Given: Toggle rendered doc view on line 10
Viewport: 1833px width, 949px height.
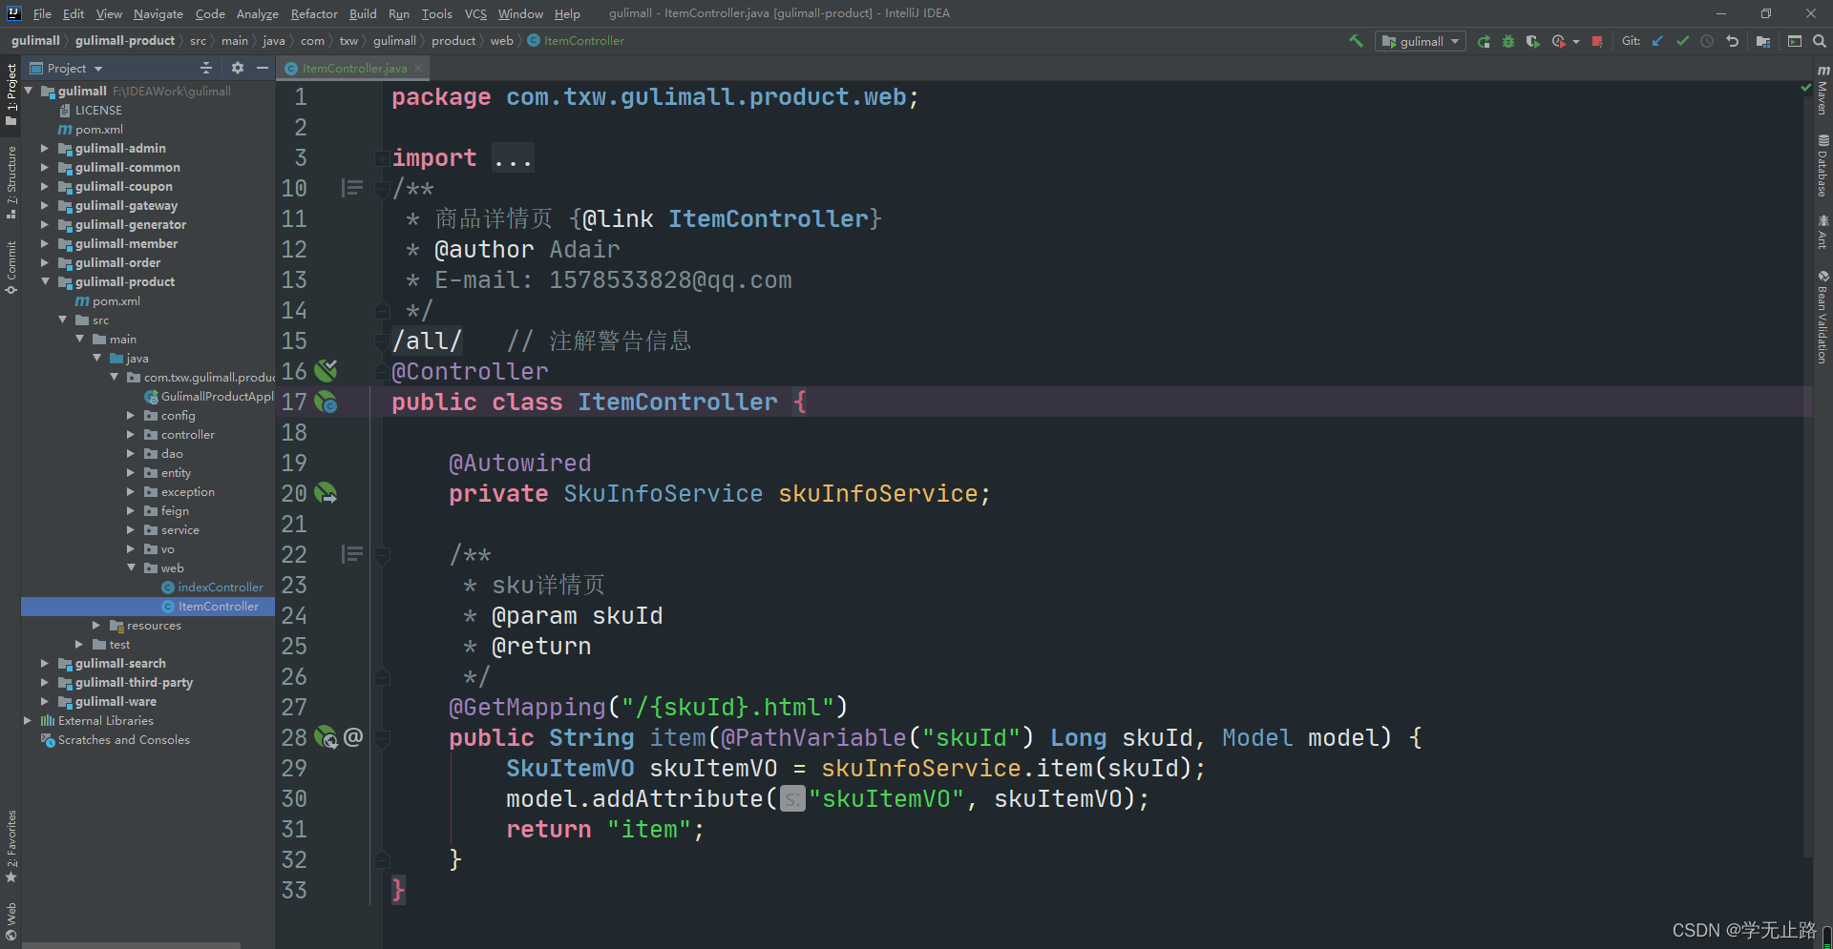Looking at the screenshot, I should pyautogui.click(x=352, y=188).
